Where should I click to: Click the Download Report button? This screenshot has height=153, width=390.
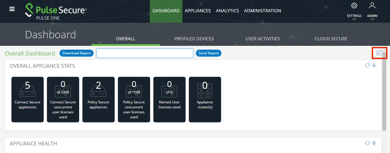pyautogui.click(x=77, y=53)
